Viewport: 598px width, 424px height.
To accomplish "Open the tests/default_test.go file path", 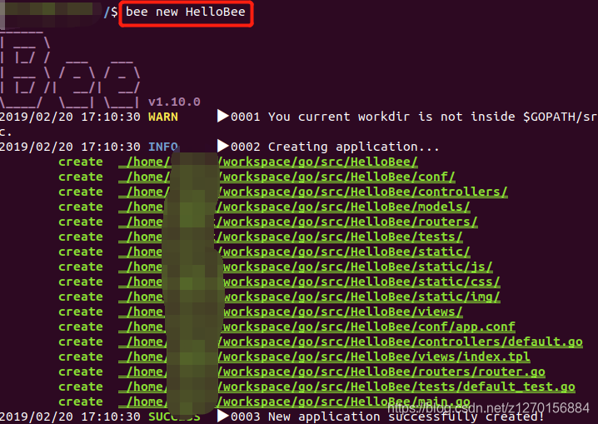I will (346, 387).
